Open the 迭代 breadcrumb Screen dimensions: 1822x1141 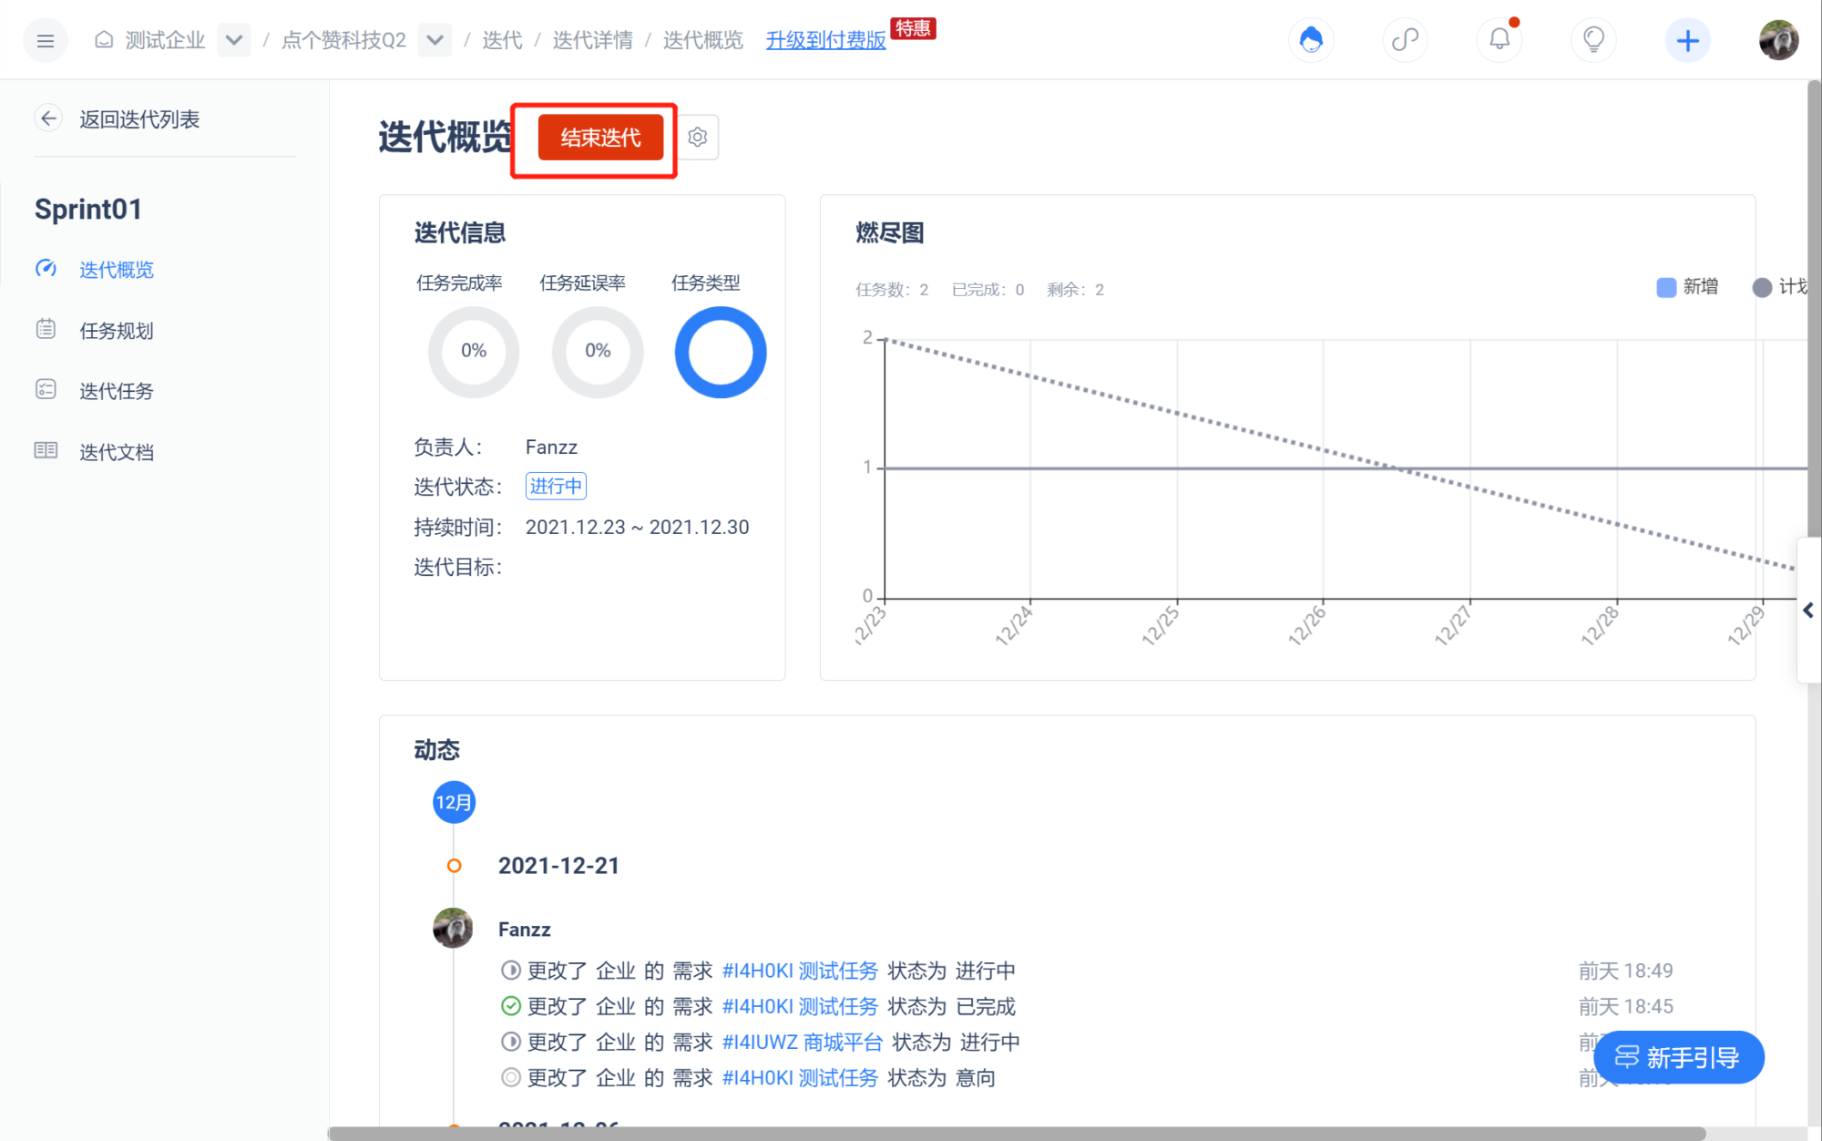tap(502, 40)
